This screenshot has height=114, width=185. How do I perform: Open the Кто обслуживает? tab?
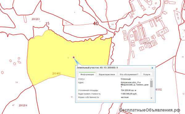click(129, 74)
